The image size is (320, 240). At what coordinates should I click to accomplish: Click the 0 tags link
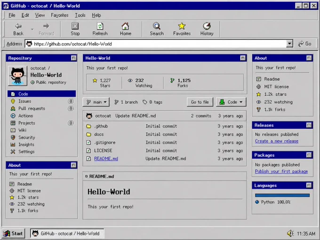(152, 102)
